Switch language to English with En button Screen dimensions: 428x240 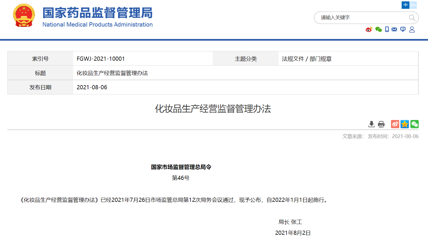tap(413, 5)
